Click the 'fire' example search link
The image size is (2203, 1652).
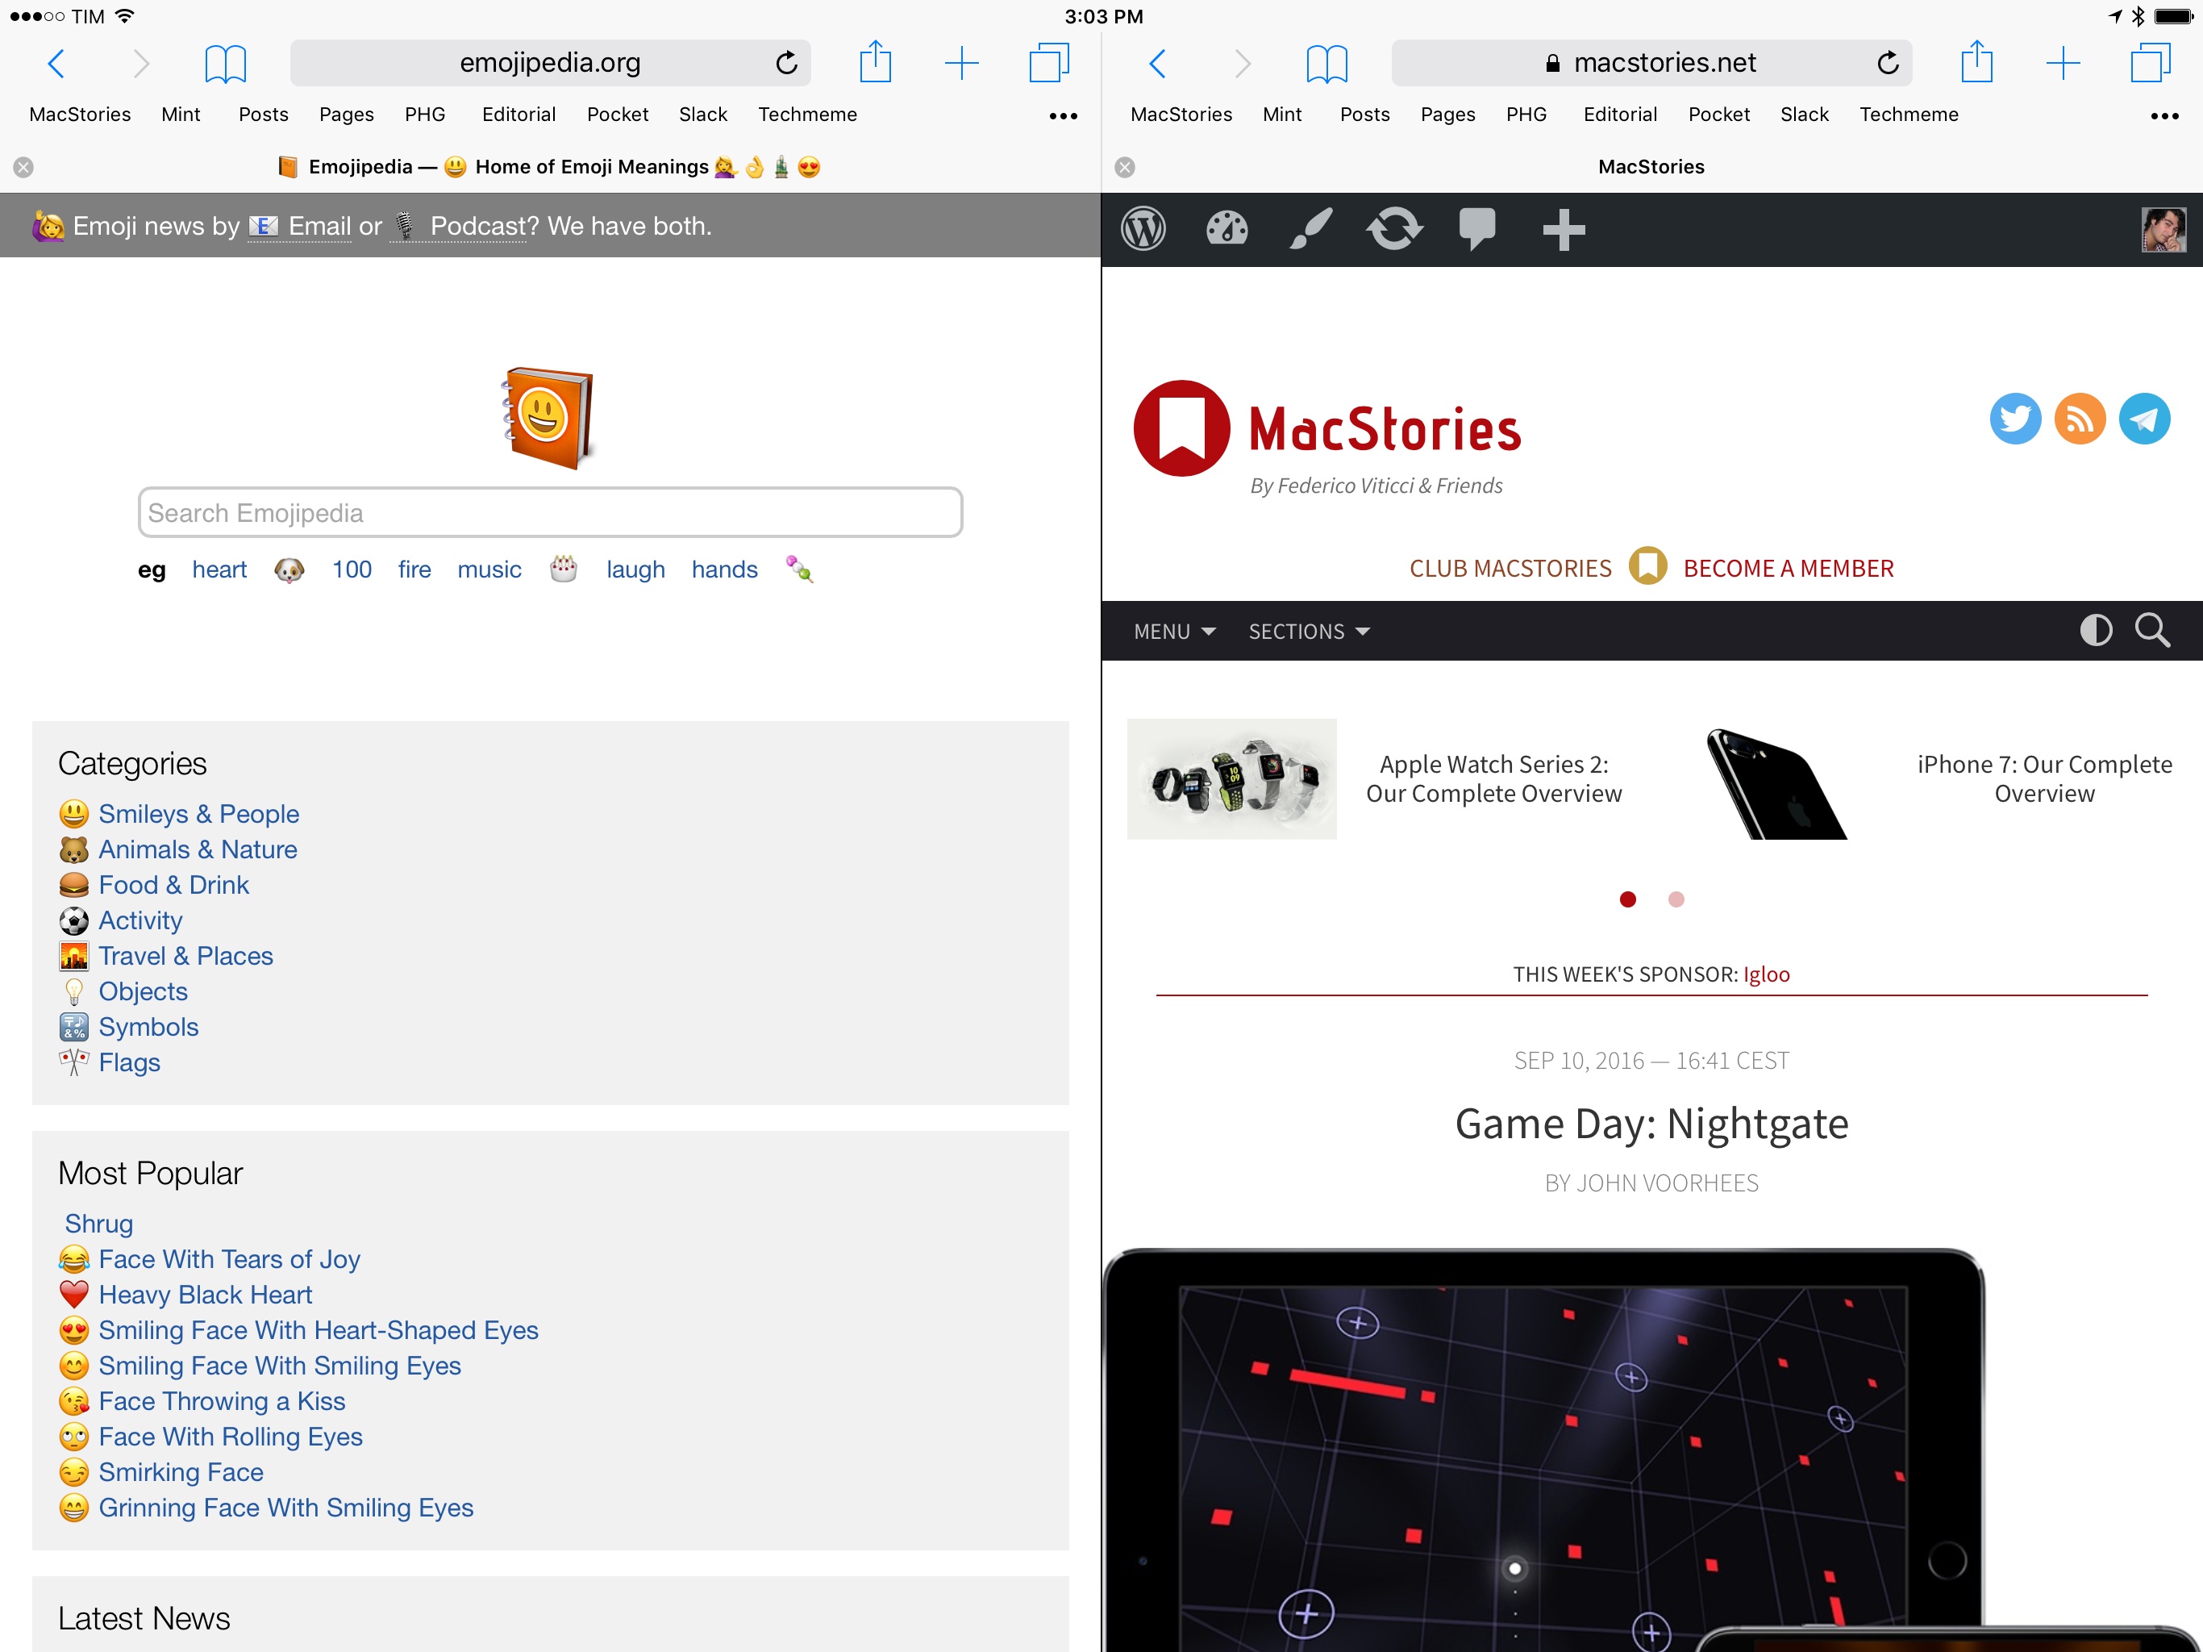(414, 570)
